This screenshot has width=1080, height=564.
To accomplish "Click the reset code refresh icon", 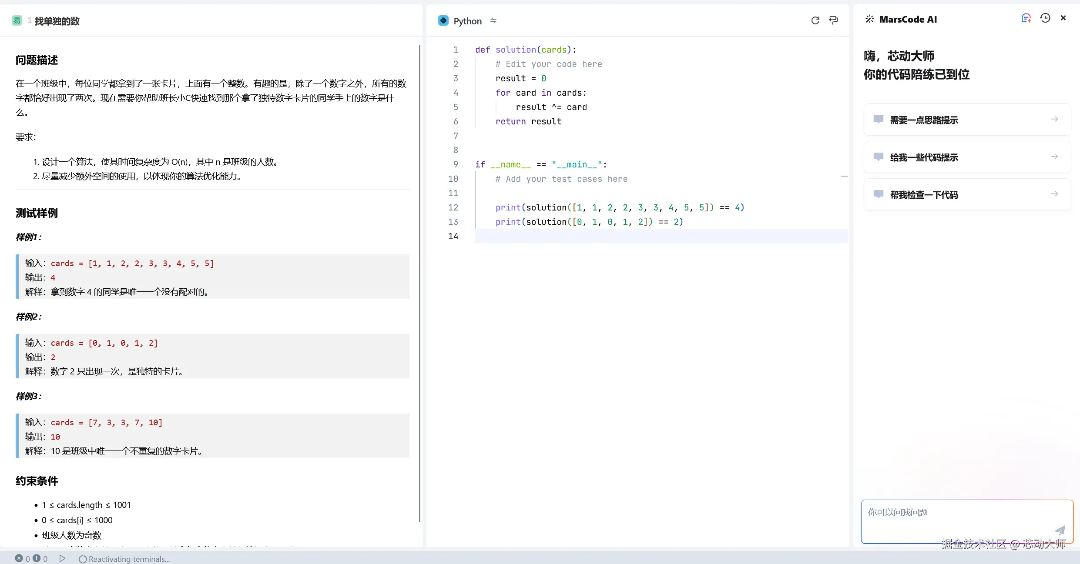I will [815, 20].
